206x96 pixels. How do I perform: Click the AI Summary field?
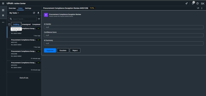(124, 43)
